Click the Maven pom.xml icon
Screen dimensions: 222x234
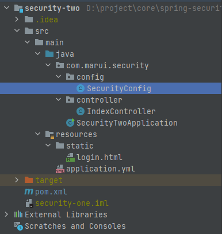29,192
